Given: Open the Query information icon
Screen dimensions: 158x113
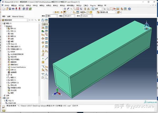Looking at the screenshot, I should [x=129, y=9].
